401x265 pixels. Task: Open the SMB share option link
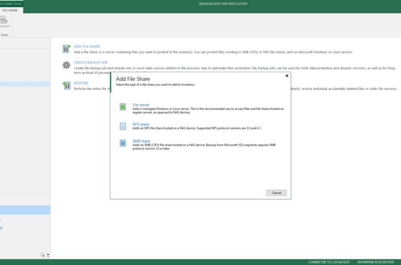coord(141,141)
